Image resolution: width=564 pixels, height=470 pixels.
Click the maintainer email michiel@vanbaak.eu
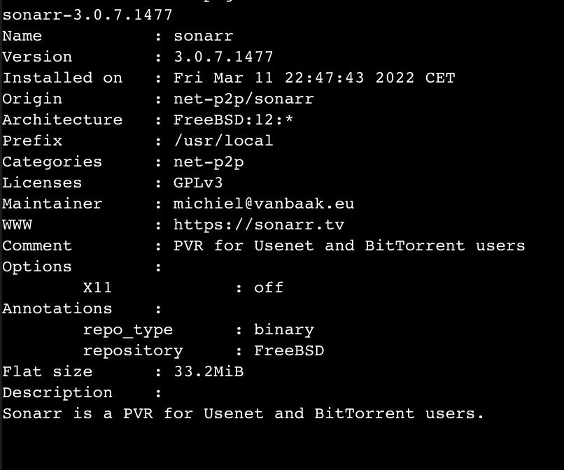pyautogui.click(x=264, y=204)
